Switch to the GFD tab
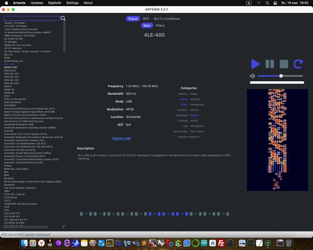This screenshot has width=313, height=250. [146, 19]
